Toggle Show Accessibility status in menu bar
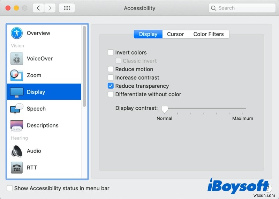Image resolution: width=279 pixels, height=199 pixels. pyautogui.click(x=10, y=188)
